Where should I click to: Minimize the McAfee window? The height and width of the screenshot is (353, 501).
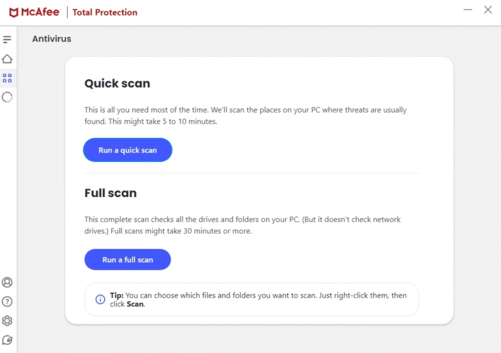(468, 10)
